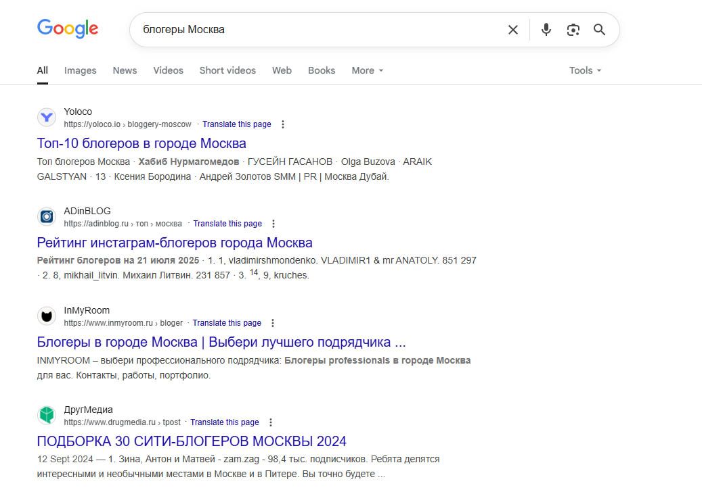Click the 12 Sept 2024 date text
Viewport: 702px width, 492px height.
tap(65, 460)
